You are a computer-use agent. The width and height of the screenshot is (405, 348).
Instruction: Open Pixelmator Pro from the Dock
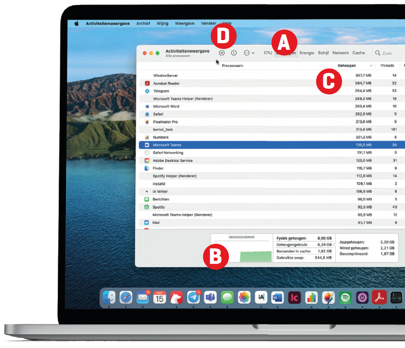pyautogui.click(x=328, y=297)
